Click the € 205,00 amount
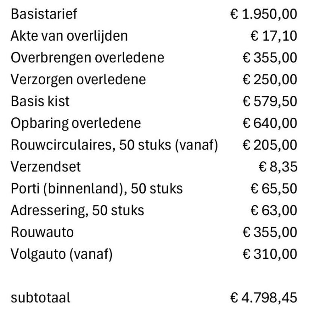This screenshot has height=310, width=309. 270,145
